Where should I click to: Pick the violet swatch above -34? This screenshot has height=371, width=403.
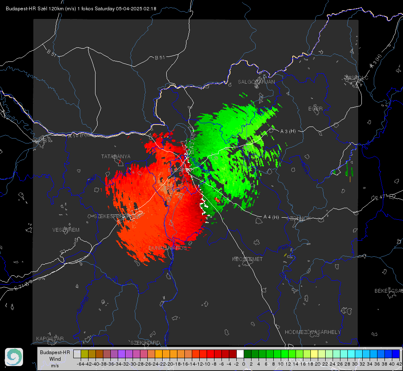pos(121,354)
